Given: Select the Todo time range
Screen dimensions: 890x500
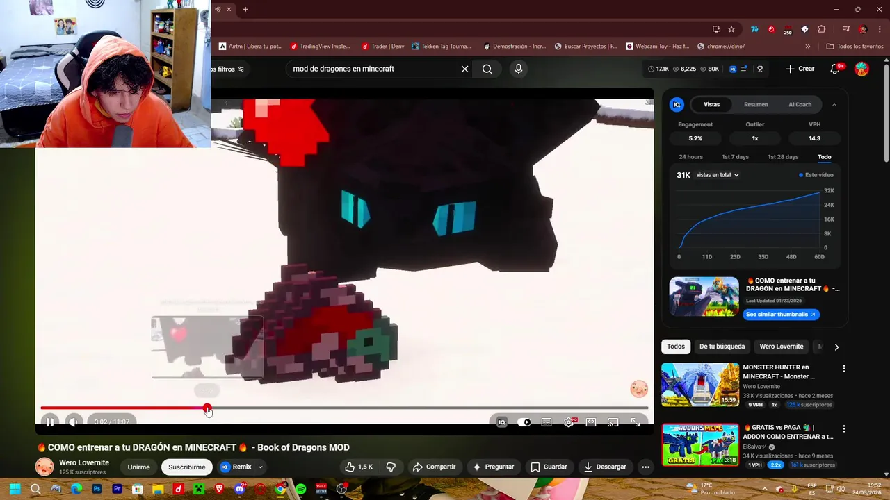Looking at the screenshot, I should tap(824, 157).
